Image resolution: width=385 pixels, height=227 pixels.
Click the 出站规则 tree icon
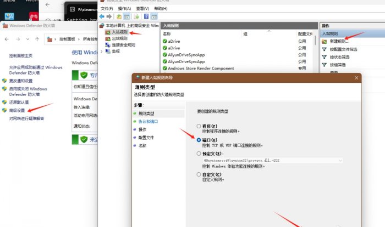click(108, 39)
